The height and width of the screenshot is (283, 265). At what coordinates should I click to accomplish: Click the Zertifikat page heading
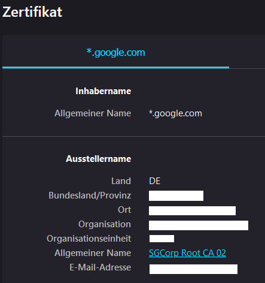point(32,12)
